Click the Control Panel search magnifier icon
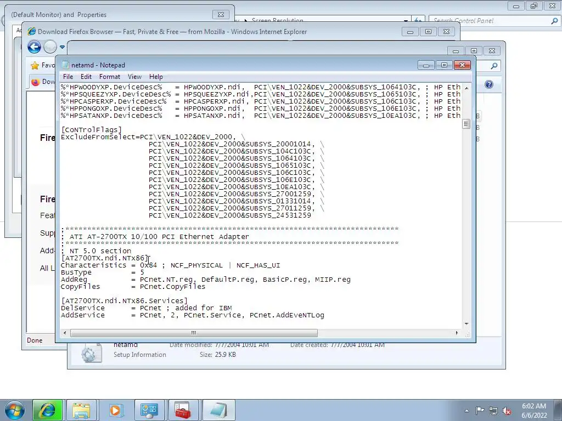 coord(554,21)
